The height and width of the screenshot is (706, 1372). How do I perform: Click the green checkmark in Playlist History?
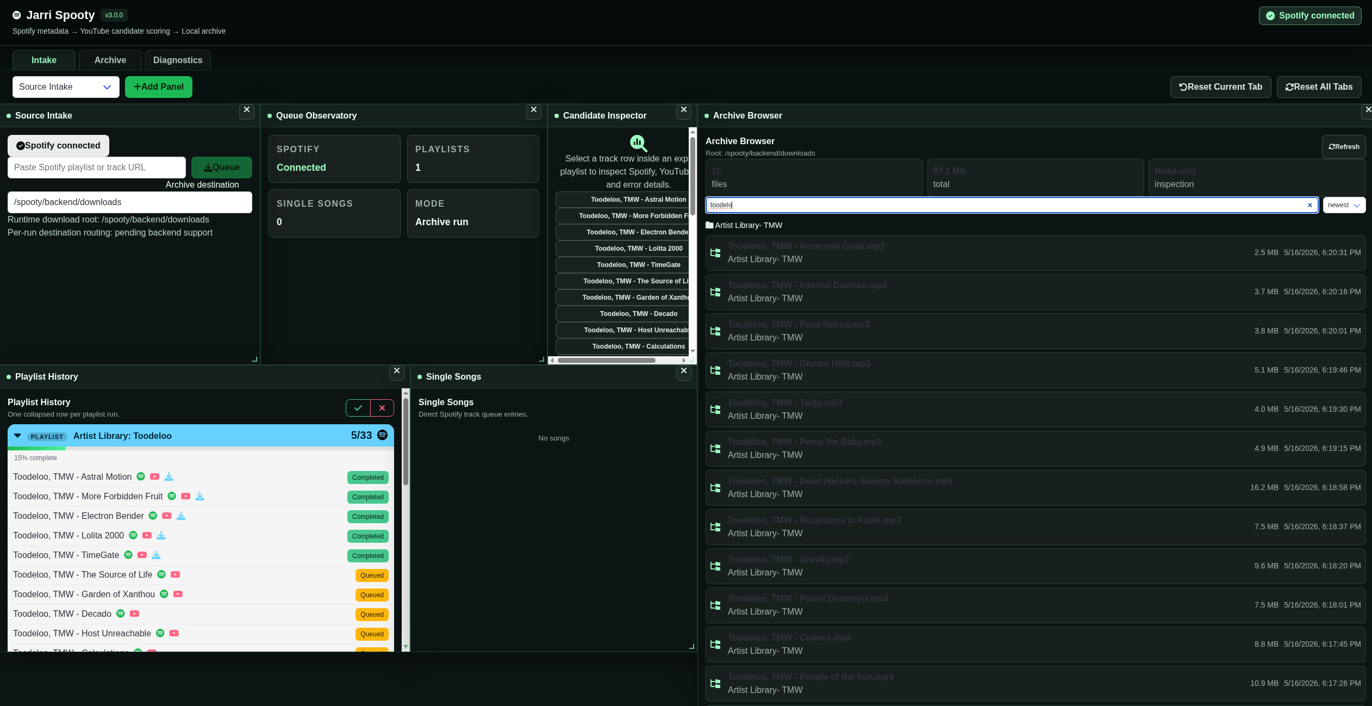point(358,408)
